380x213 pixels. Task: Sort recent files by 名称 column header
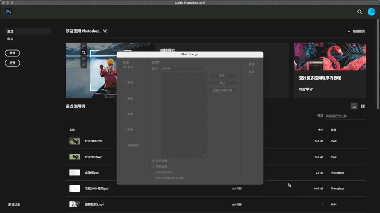(72, 130)
